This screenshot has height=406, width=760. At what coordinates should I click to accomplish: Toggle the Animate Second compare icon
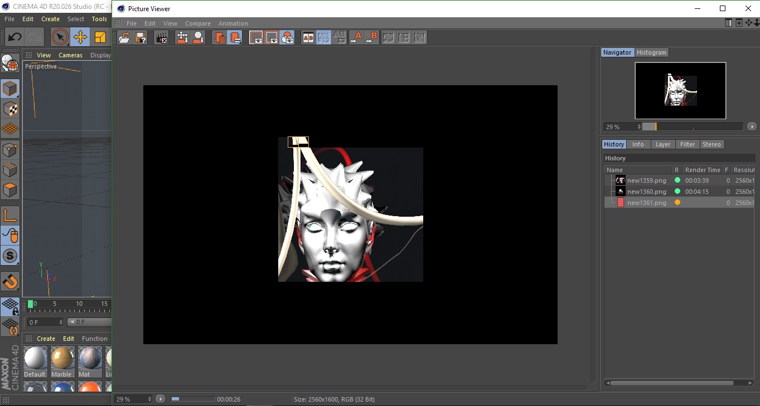323,38
